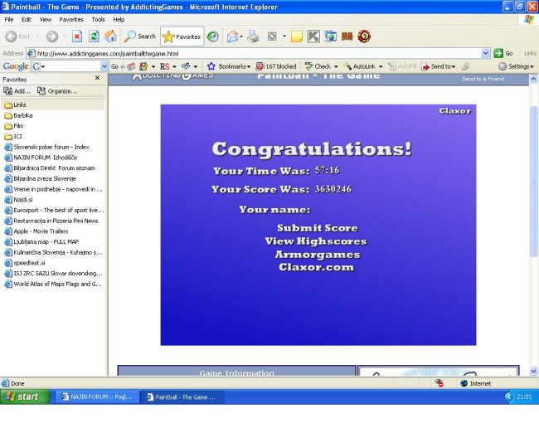Click Claxor.com link in the game
The image size is (539, 423).
(x=316, y=267)
